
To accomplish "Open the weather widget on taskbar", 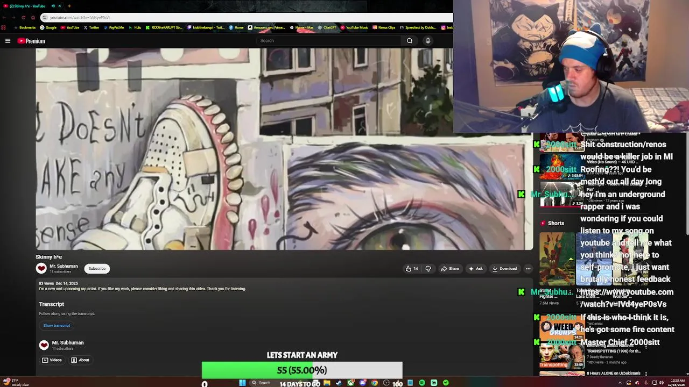I will [x=16, y=382].
